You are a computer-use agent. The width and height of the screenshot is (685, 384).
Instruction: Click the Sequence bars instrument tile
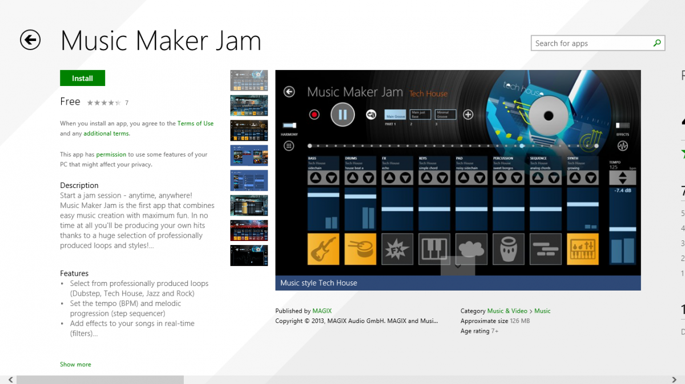coord(546,249)
